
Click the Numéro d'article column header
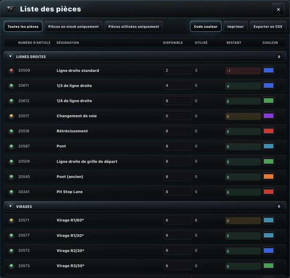[34, 43]
